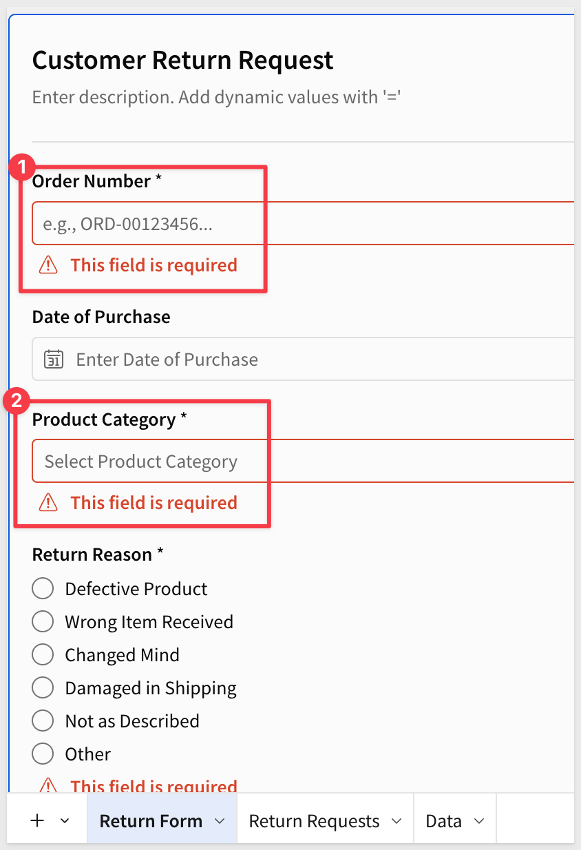
Task: Select Other as the return reason
Action: [43, 754]
